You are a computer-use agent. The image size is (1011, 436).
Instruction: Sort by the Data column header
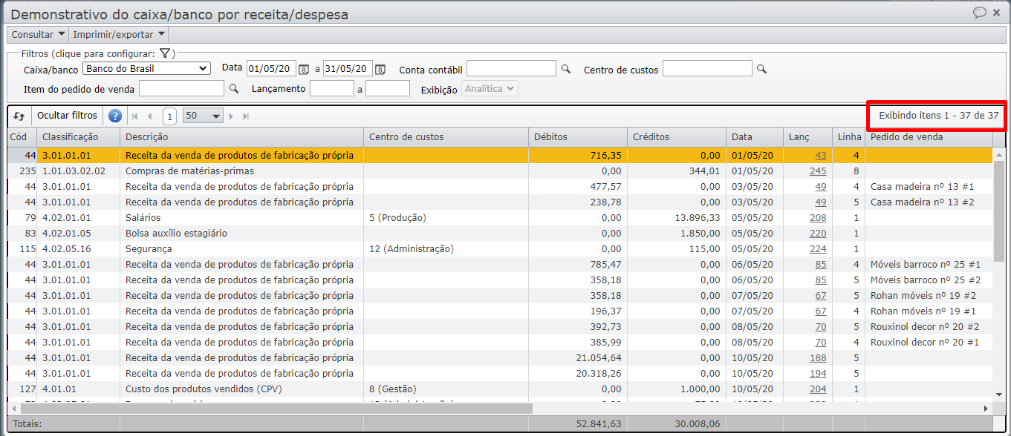[754, 137]
